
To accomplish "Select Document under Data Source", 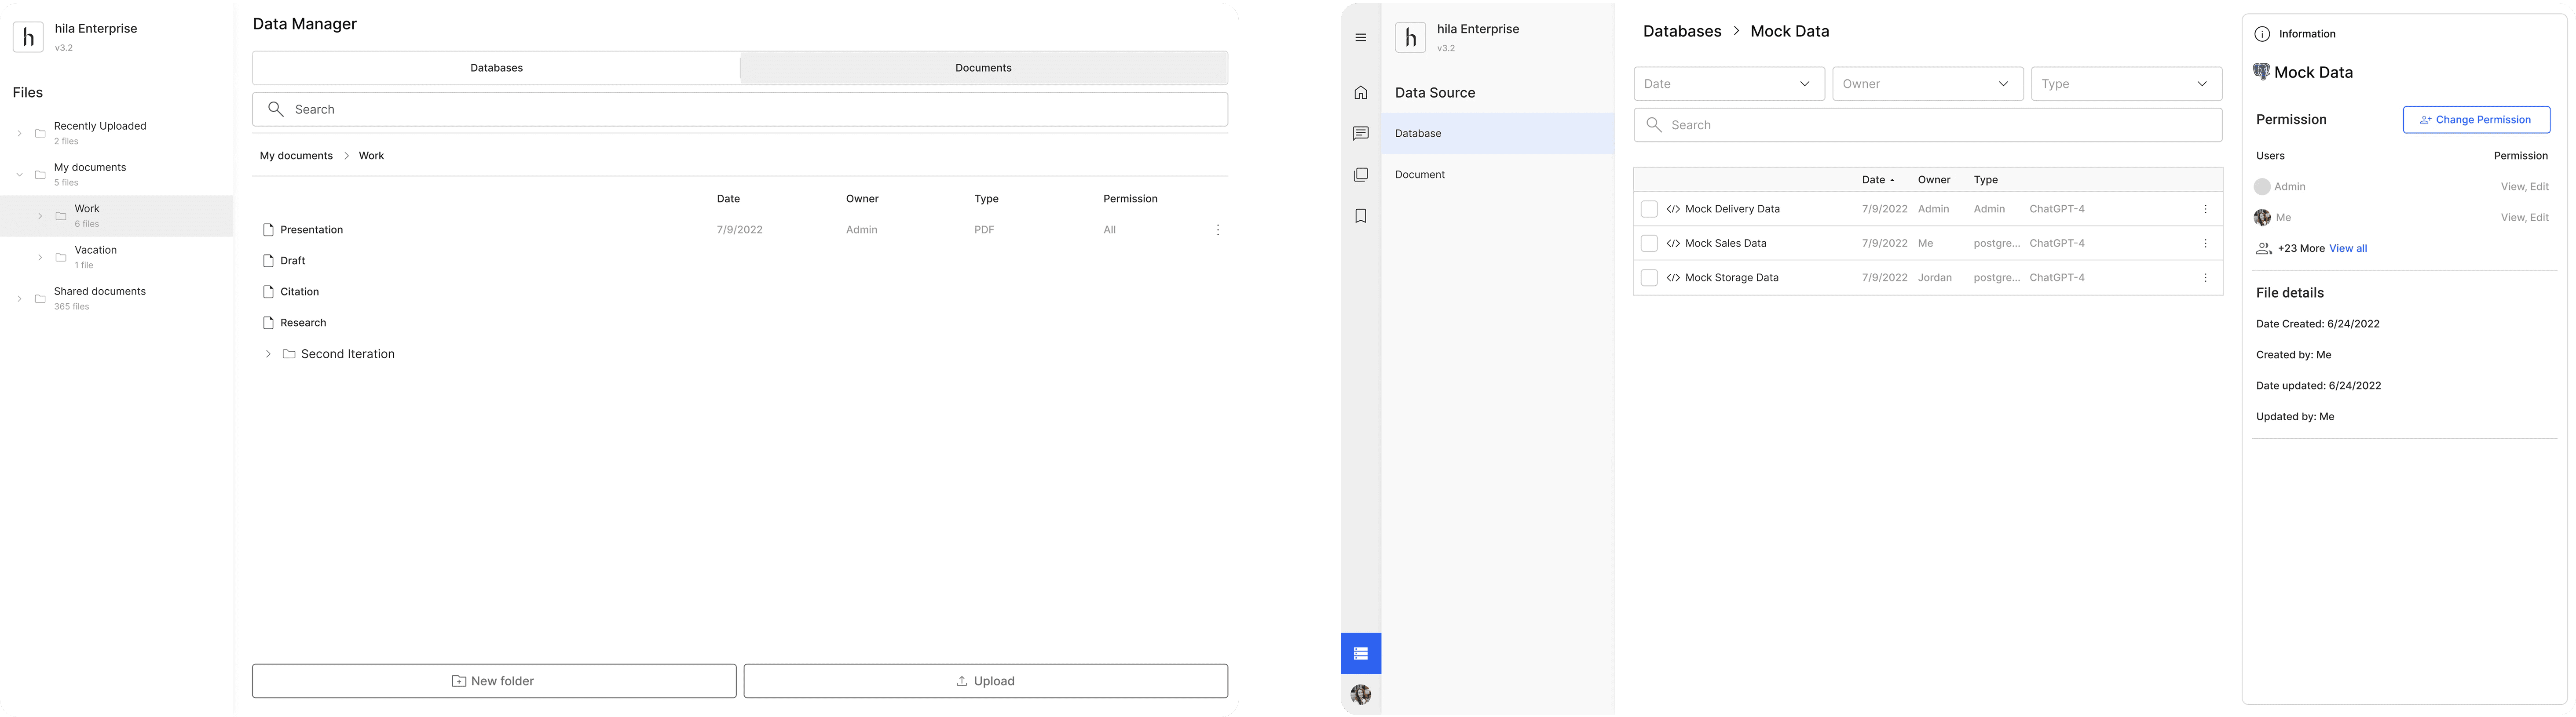I will pyautogui.click(x=1420, y=175).
